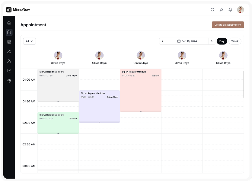
Task: Click the rocket icon in header
Action: tap(221, 10)
